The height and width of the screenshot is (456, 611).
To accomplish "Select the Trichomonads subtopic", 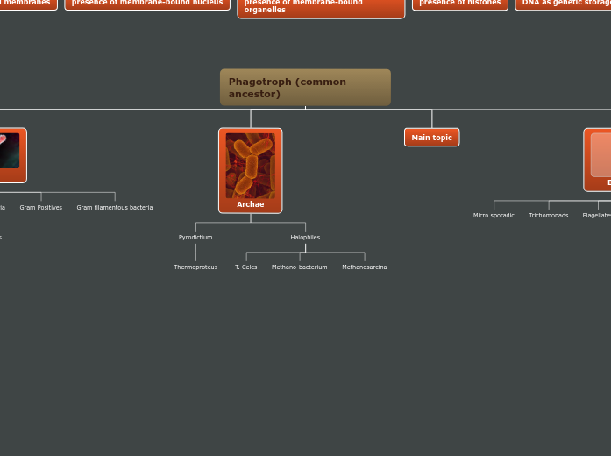I will click(548, 216).
